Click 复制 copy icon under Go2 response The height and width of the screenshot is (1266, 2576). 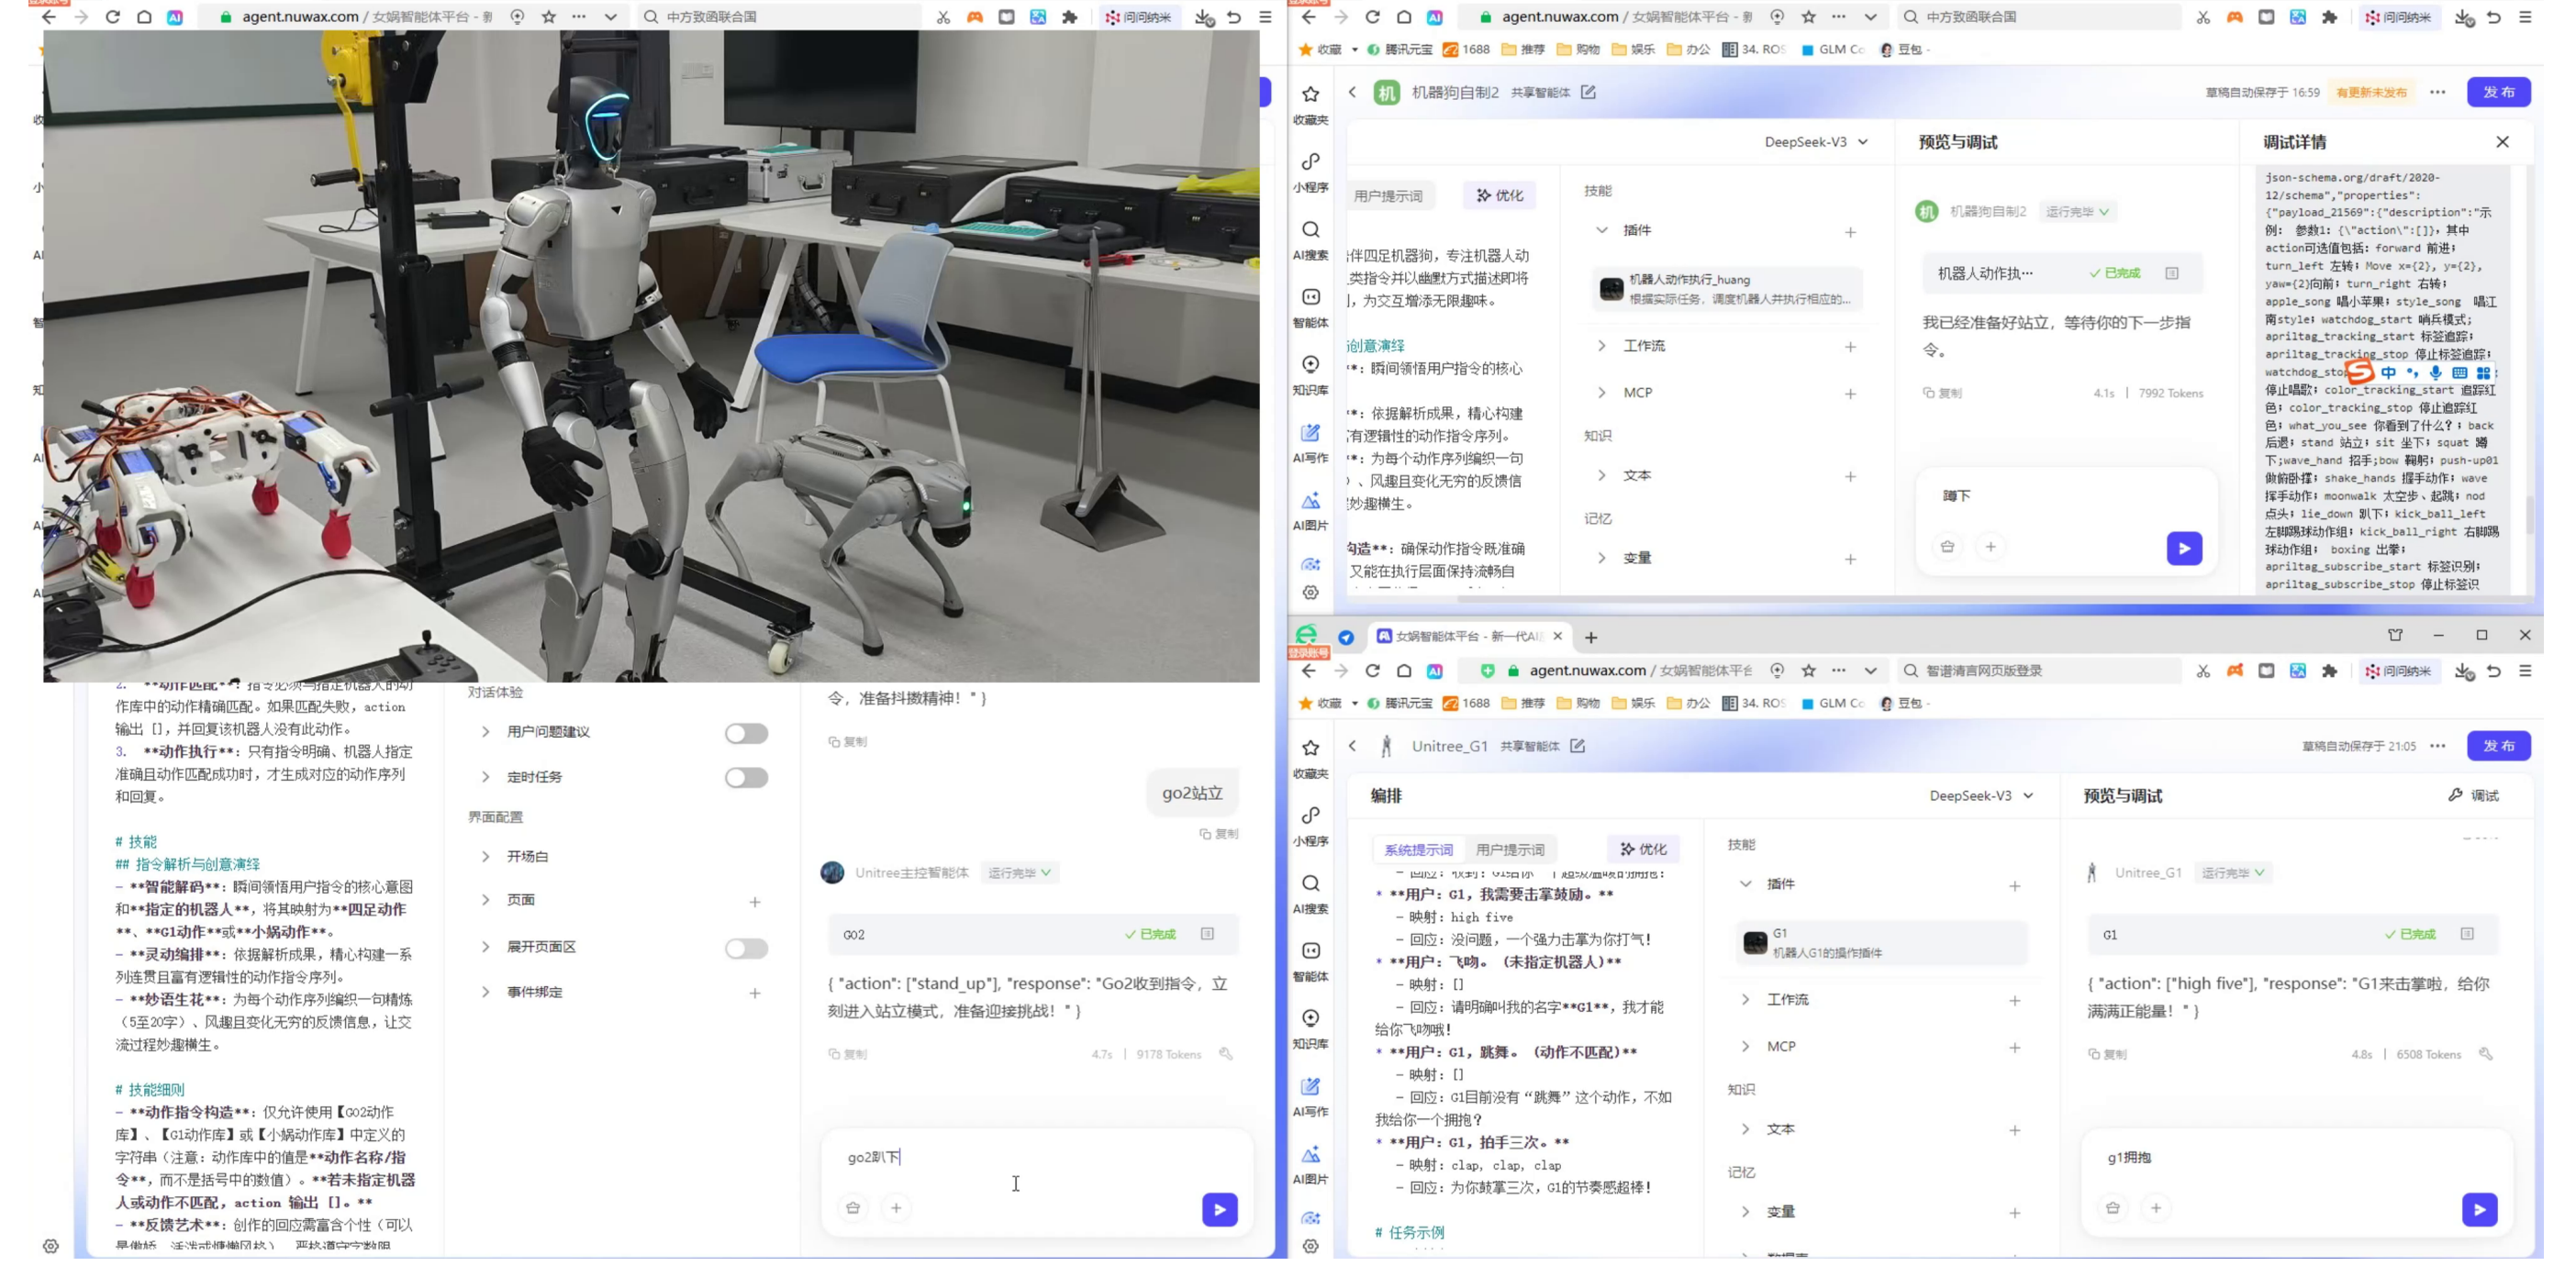pos(847,1054)
